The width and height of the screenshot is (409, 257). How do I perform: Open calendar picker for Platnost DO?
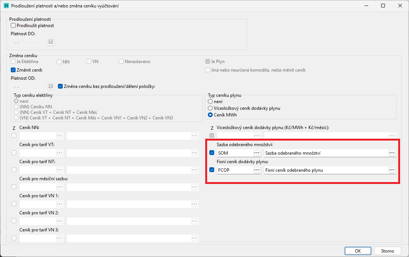(x=51, y=42)
